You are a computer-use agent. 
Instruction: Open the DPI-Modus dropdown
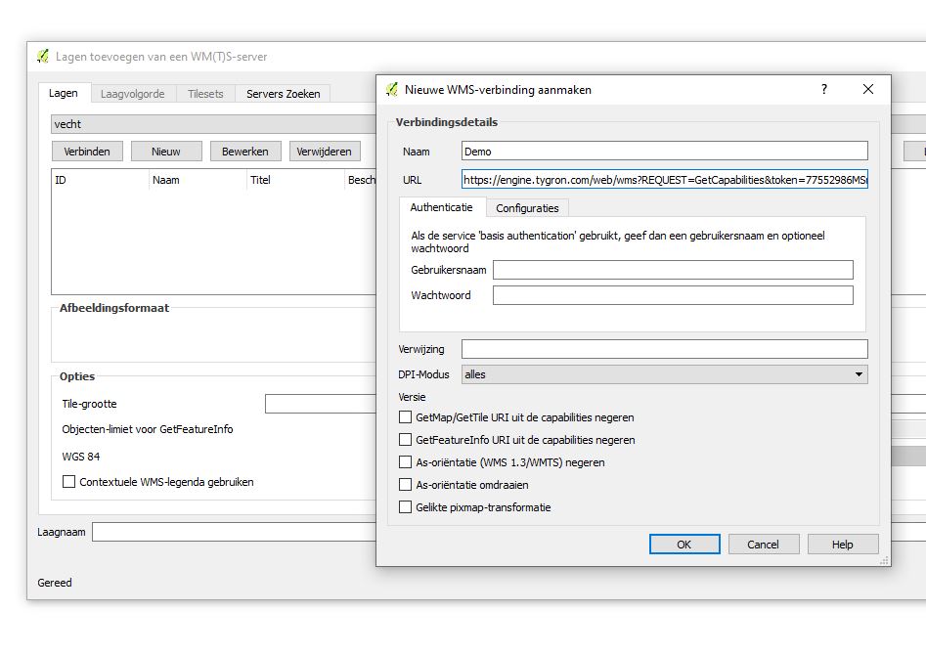[x=664, y=374]
